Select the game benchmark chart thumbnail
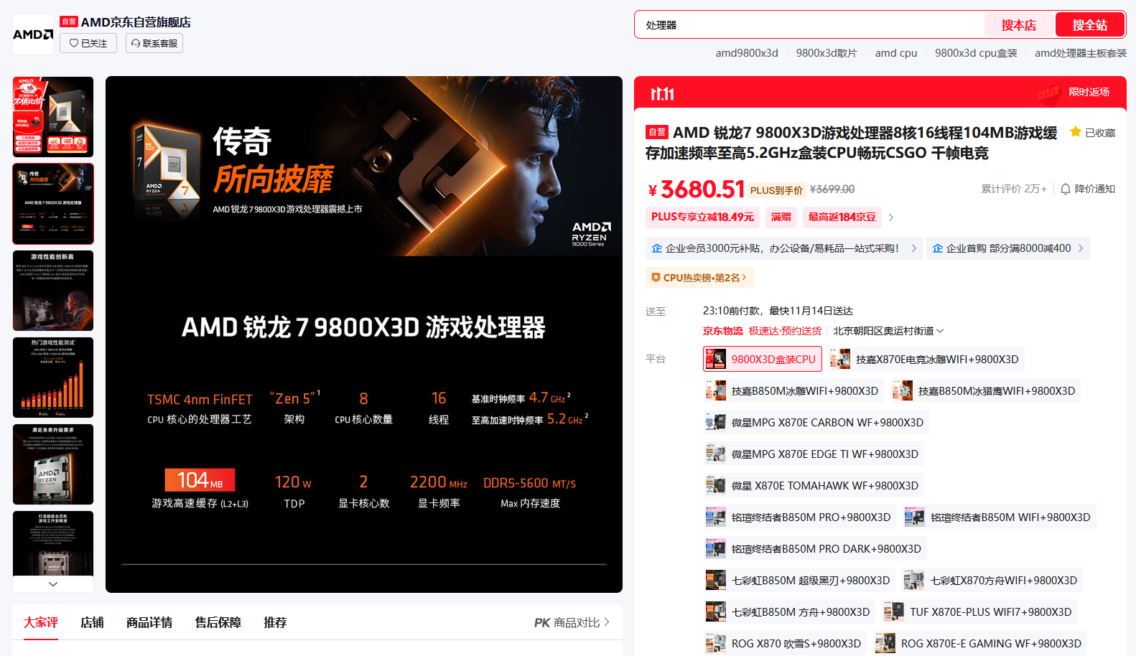Image resolution: width=1136 pixels, height=656 pixels. [x=53, y=378]
